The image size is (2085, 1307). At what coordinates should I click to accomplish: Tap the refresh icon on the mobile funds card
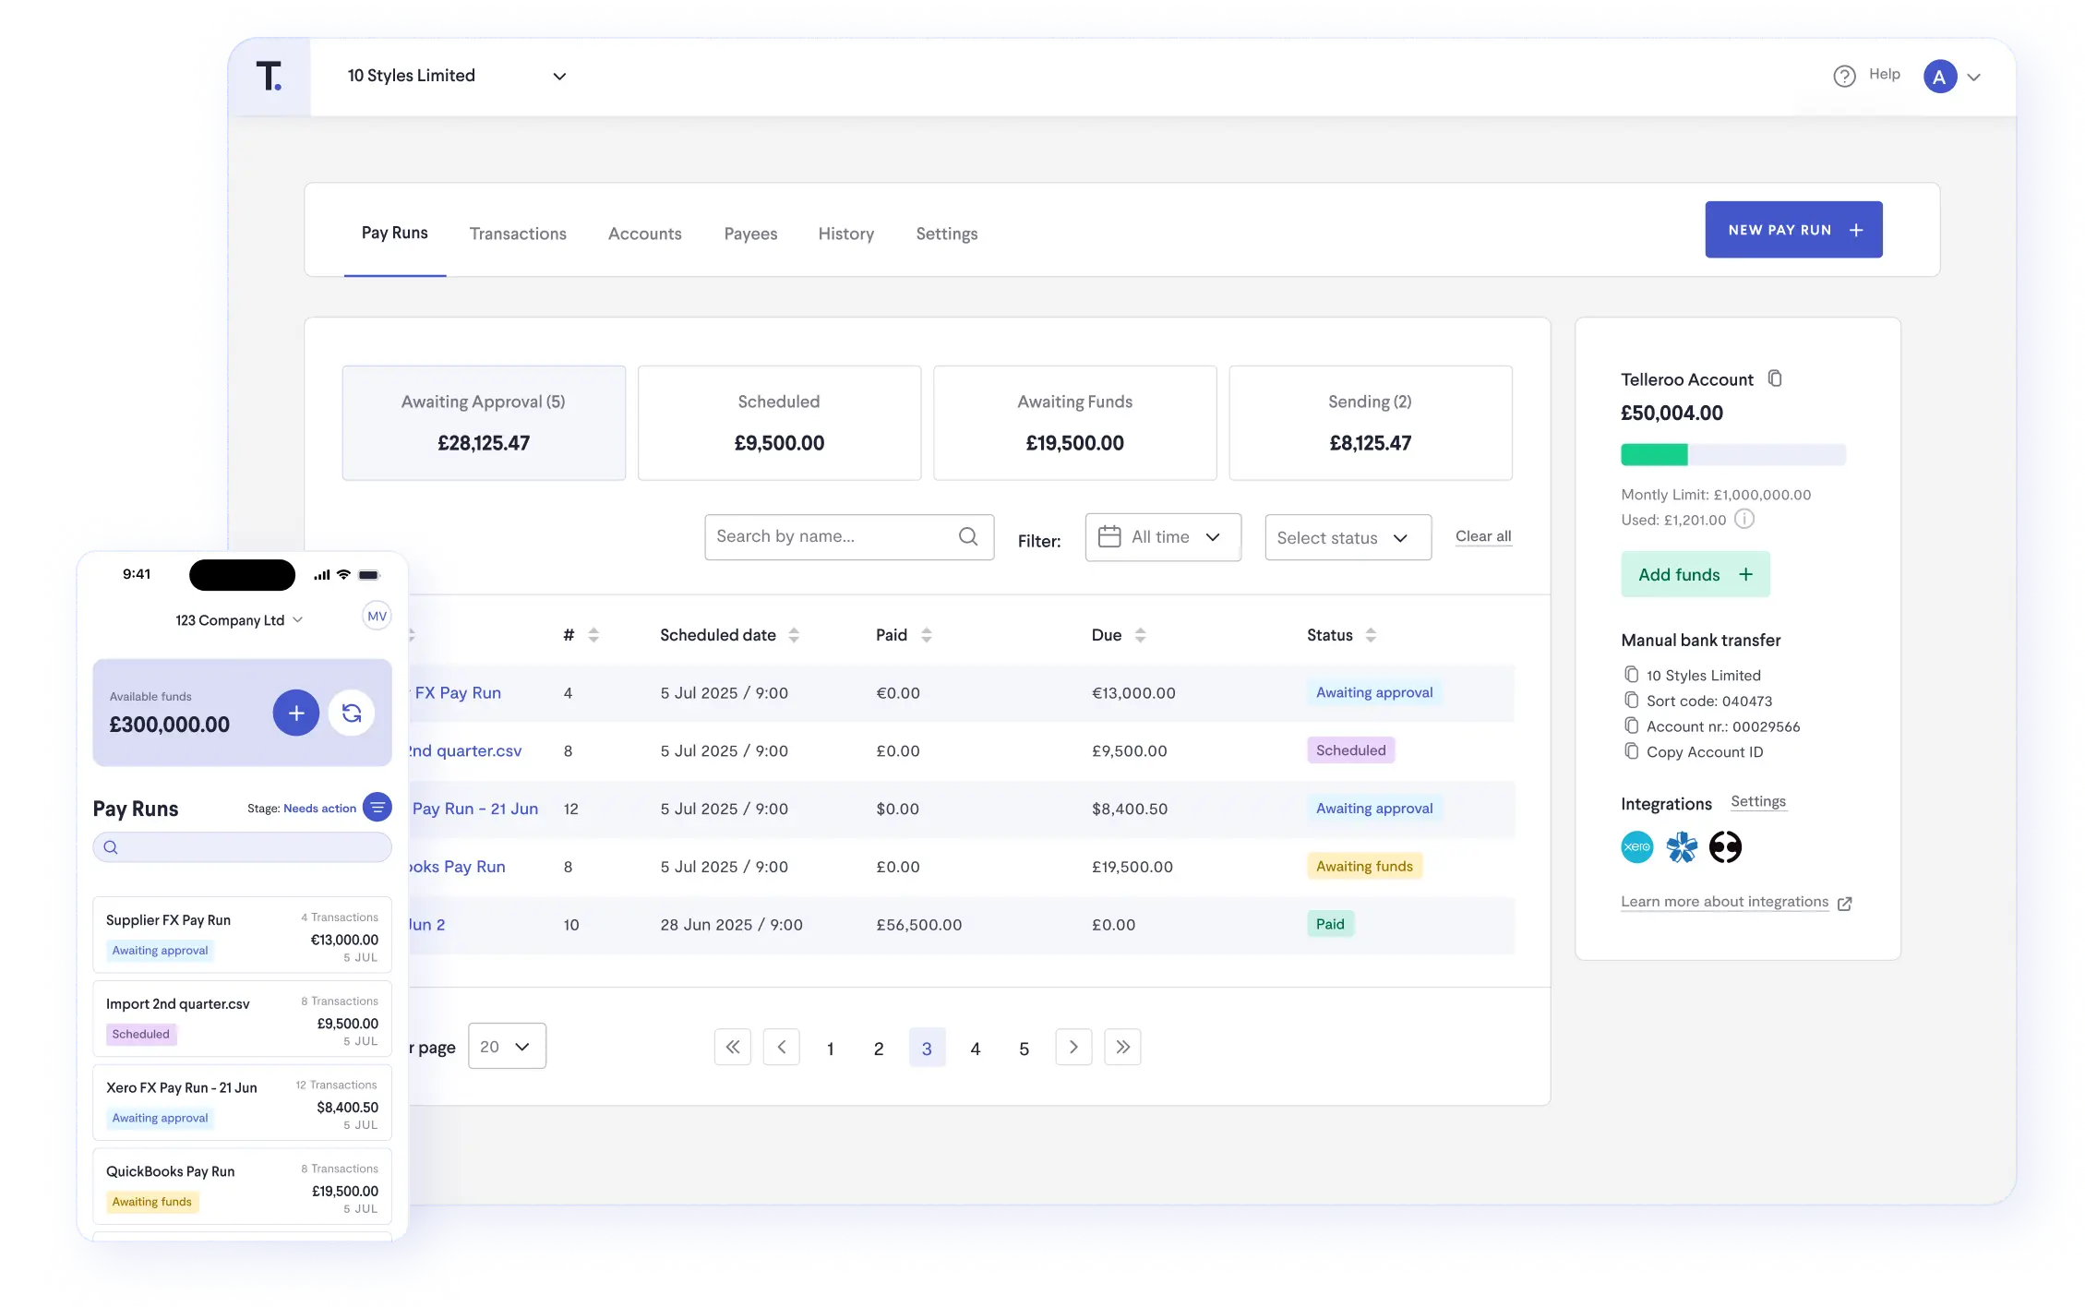pyautogui.click(x=352, y=713)
